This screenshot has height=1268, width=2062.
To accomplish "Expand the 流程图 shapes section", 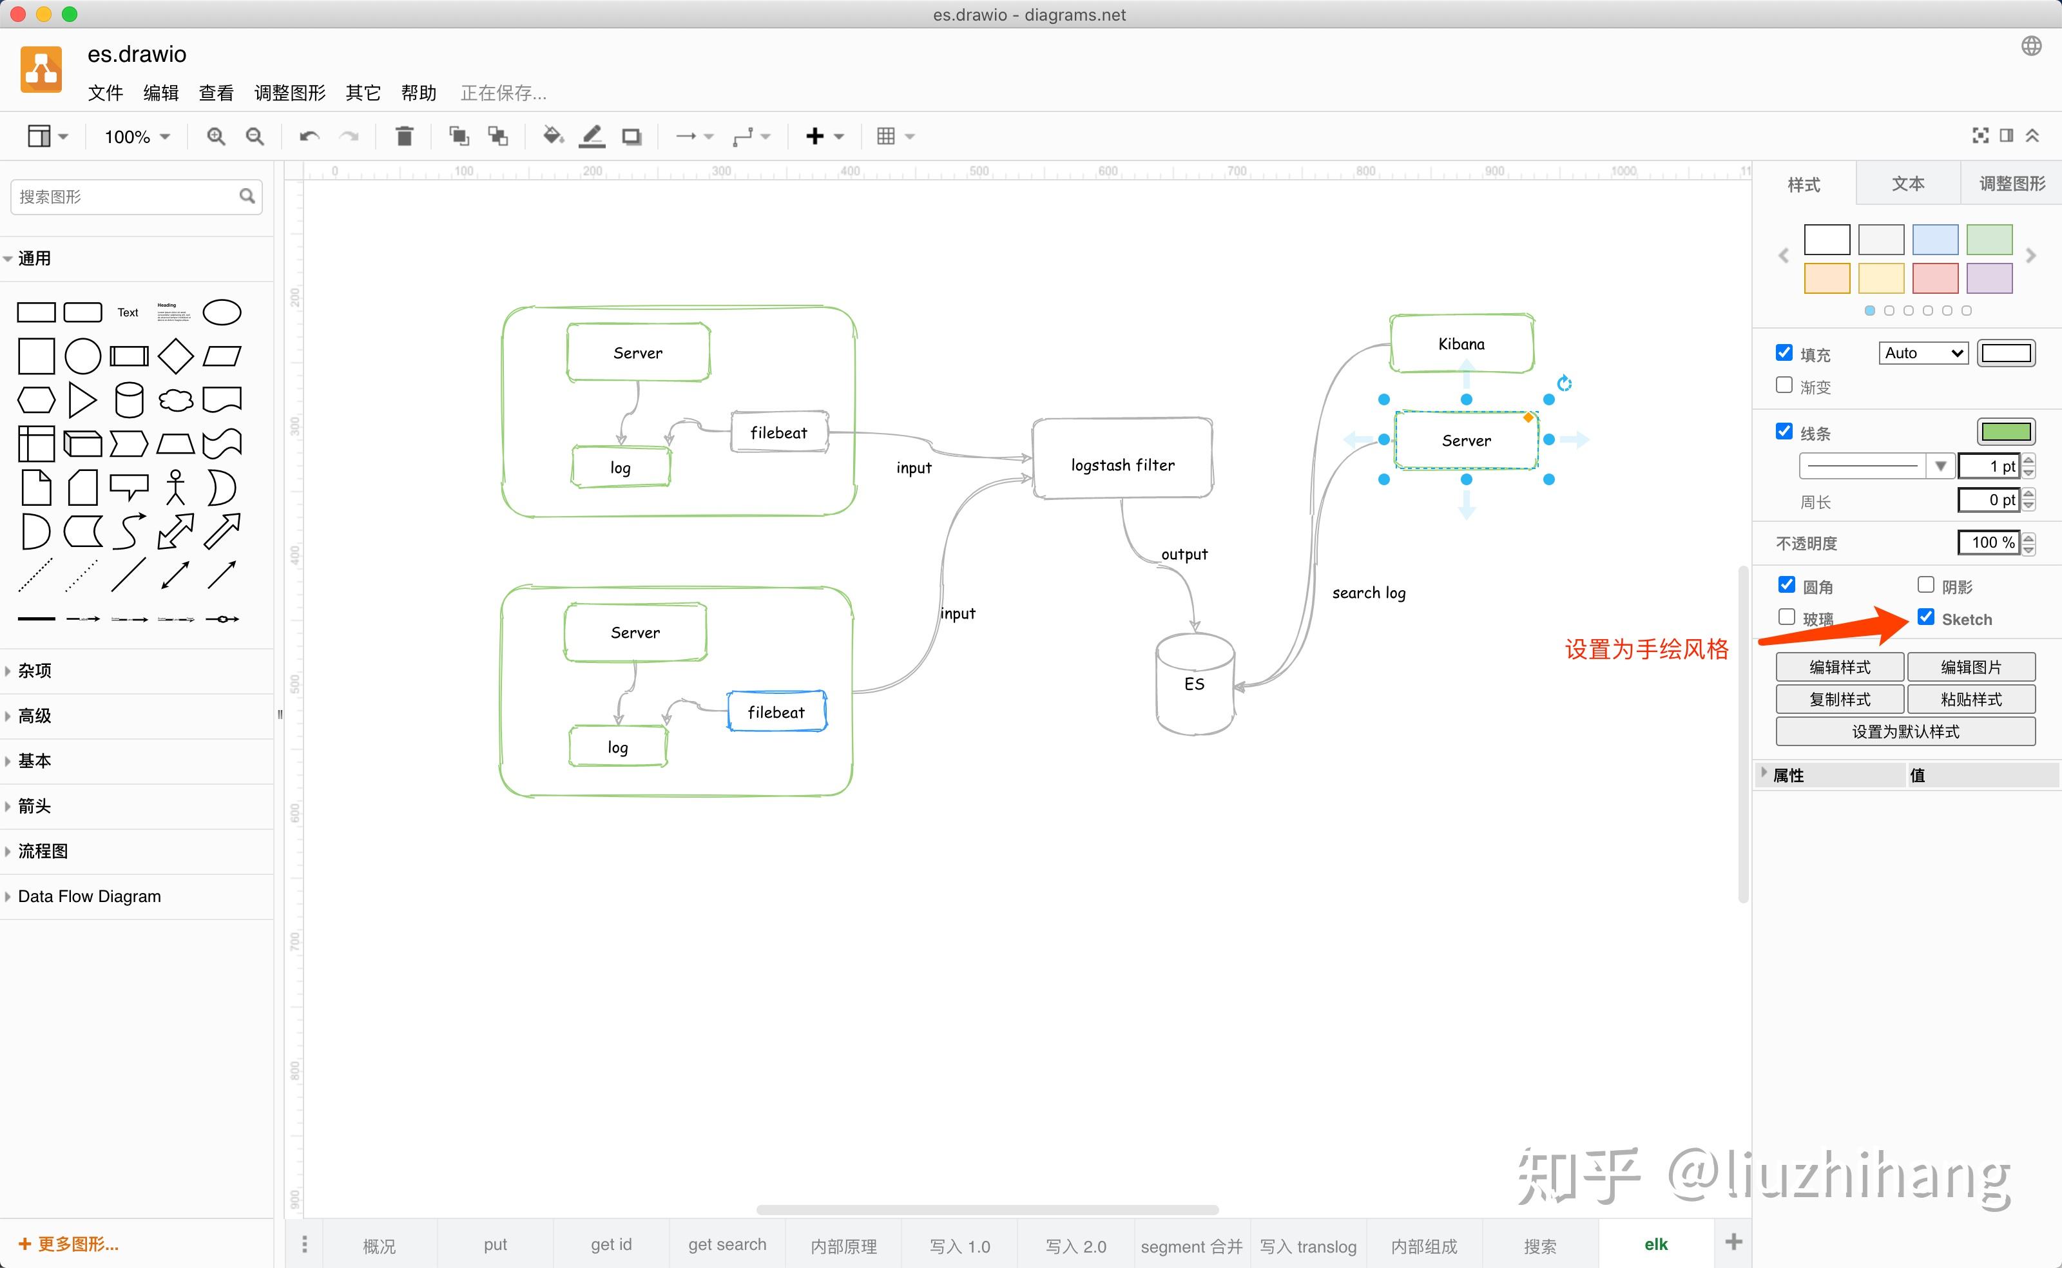I will point(44,850).
